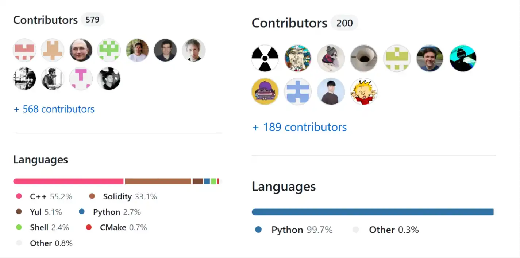Open the '+ 568 contributors' link
Screen dimensions: 520x258
(54, 109)
